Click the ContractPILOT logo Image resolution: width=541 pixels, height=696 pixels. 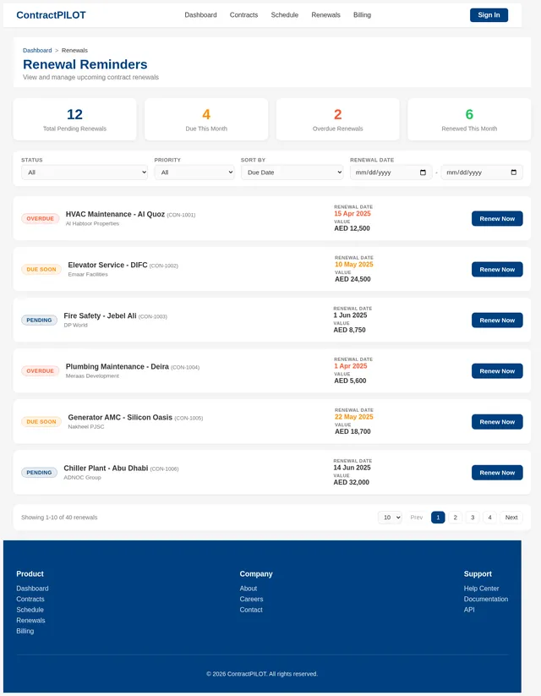pos(51,15)
